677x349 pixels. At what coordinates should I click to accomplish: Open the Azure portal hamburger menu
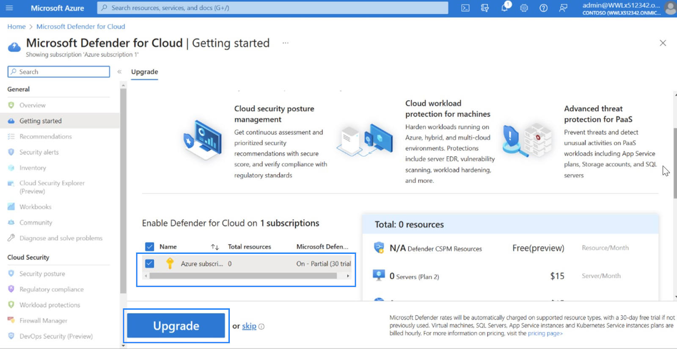click(x=9, y=8)
